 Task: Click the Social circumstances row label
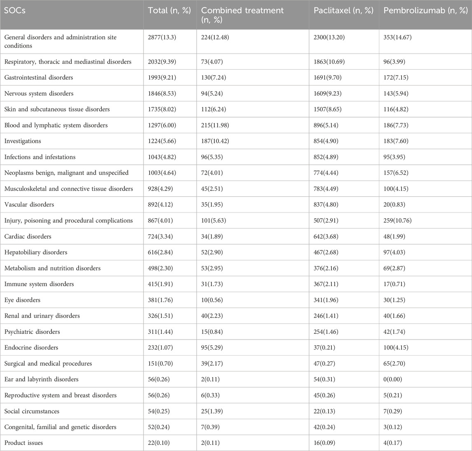pyautogui.click(x=32, y=411)
